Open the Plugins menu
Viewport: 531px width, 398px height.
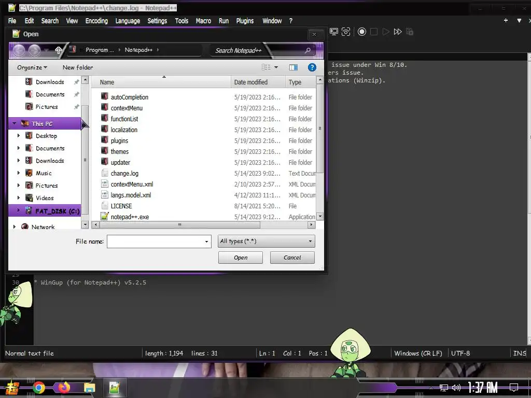[x=245, y=21]
